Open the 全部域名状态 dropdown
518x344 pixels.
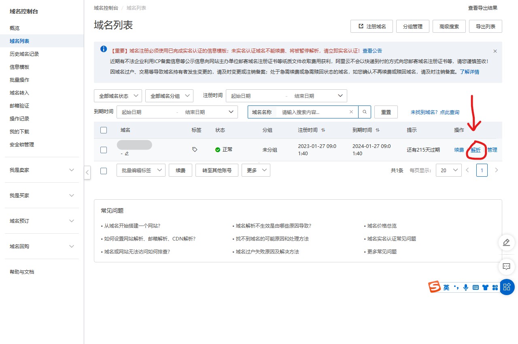click(118, 96)
